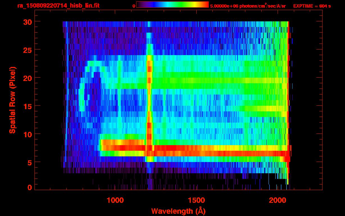
Task: Click the EXPTIME = 604 s text
Action: (x=312, y=6)
